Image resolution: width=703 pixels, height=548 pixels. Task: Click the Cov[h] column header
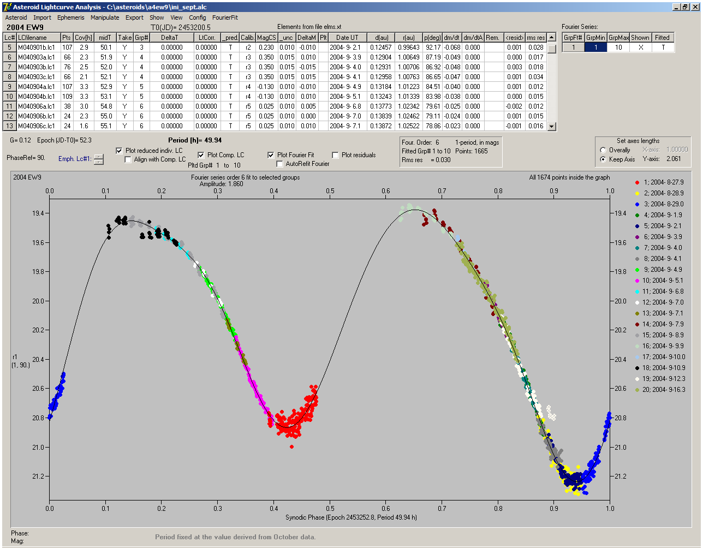point(84,38)
